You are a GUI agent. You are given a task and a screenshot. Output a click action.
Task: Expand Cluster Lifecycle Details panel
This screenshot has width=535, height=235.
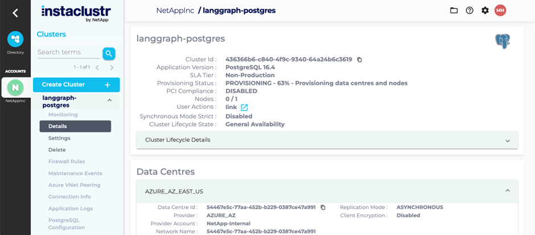pos(327,140)
